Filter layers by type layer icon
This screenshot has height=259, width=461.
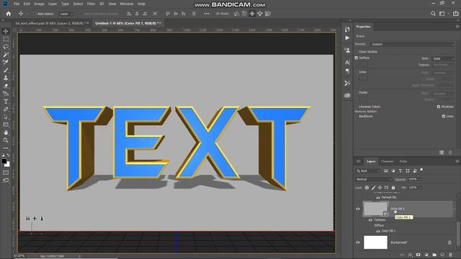(400, 171)
